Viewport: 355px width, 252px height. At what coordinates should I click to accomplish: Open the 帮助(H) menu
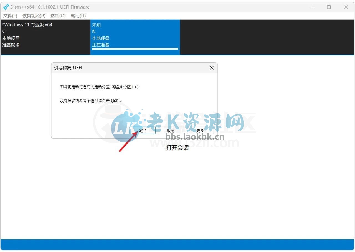click(78, 16)
